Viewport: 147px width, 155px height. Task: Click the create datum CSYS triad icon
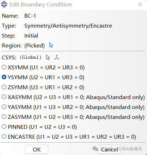click(57, 57)
